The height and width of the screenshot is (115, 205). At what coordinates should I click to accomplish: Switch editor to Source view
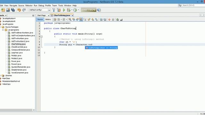(x=40, y=19)
